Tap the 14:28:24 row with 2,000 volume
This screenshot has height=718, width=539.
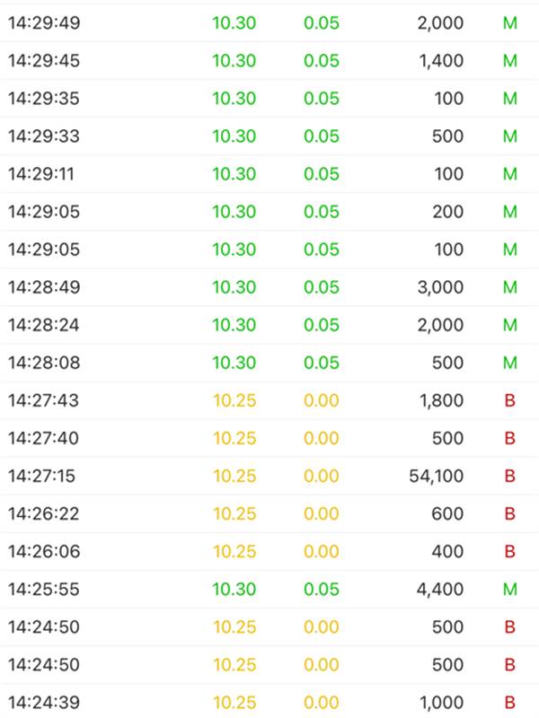(269, 325)
